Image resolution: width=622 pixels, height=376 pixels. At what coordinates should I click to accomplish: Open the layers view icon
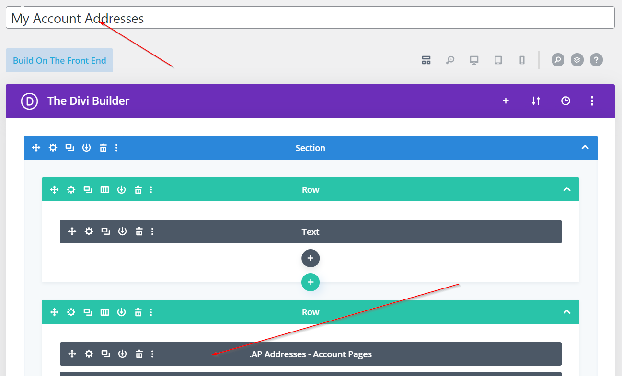click(x=577, y=60)
